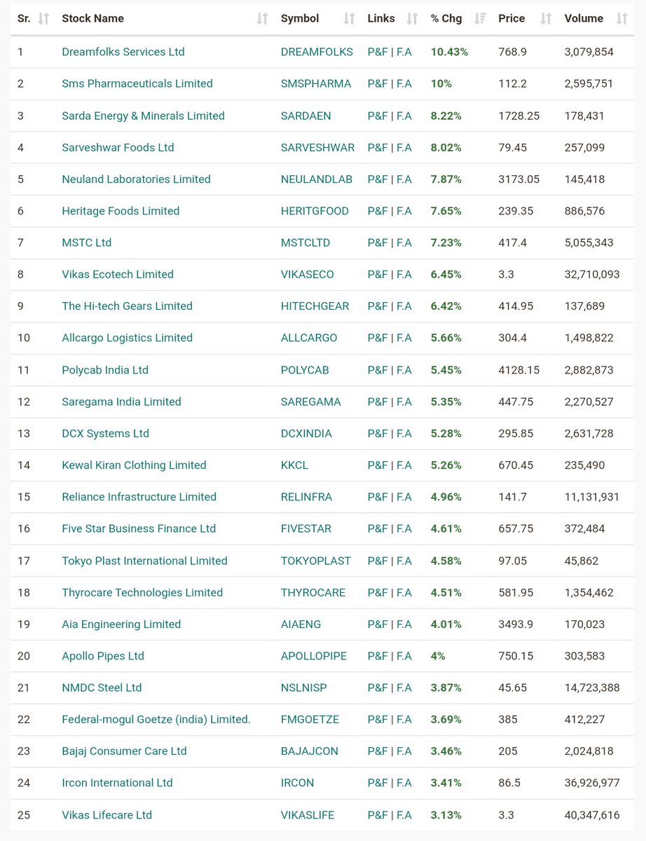The width and height of the screenshot is (646, 841).
Task: Open P&F link for NSLNISP row
Action: click(377, 688)
